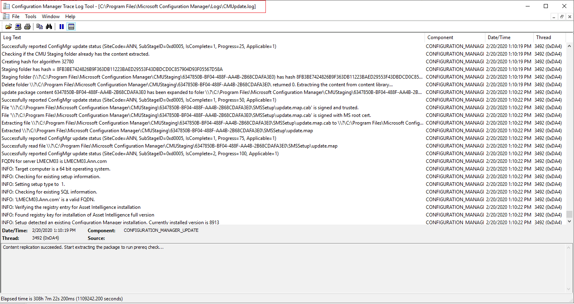The image size is (574, 304).
Task: Sort by the Date/Time column header
Action: click(x=509, y=37)
